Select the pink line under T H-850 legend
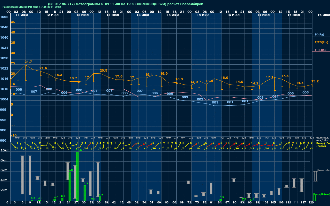The height and width of the screenshot is (206, 330). pyautogui.click(x=321, y=52)
